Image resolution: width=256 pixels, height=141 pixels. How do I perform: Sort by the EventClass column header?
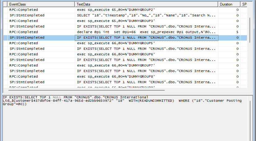pyautogui.click(x=41, y=4)
